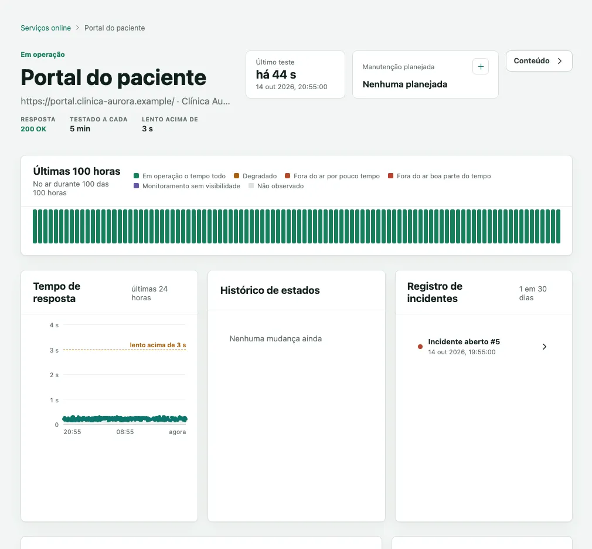Click the Manutenção planejada label
The width and height of the screenshot is (592, 549).
point(399,67)
